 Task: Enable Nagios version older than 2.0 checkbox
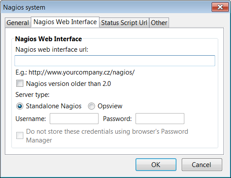point(20,83)
